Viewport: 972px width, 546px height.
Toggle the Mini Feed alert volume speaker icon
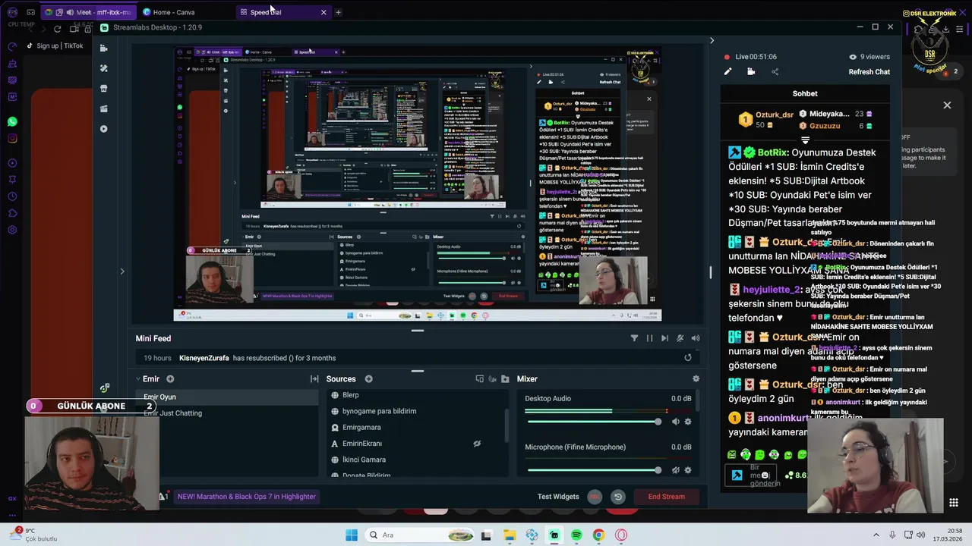point(695,338)
